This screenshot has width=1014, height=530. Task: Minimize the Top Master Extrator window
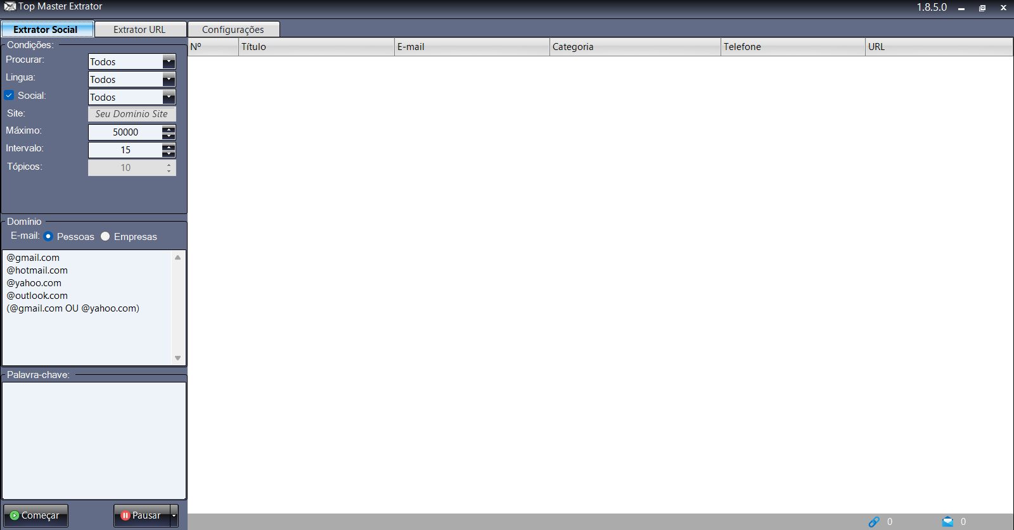coord(961,8)
